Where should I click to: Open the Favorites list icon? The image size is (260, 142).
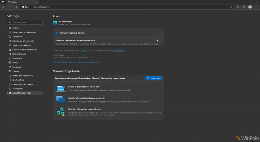(238, 7)
